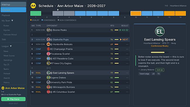The height and width of the screenshot is (107, 190).
Task: Click the Columbus Scarlet team logo
Action: 48,92
